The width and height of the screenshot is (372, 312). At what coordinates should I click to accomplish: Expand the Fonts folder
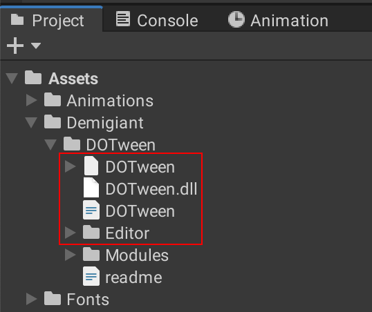(31, 299)
